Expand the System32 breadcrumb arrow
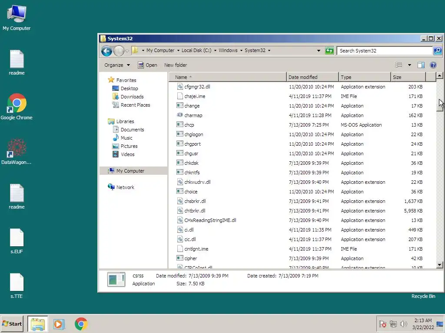This screenshot has width=445, height=333. click(269, 50)
